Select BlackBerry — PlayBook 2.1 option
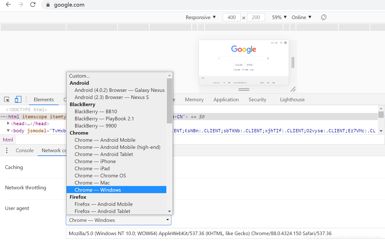The image size is (385, 242). click(116, 119)
